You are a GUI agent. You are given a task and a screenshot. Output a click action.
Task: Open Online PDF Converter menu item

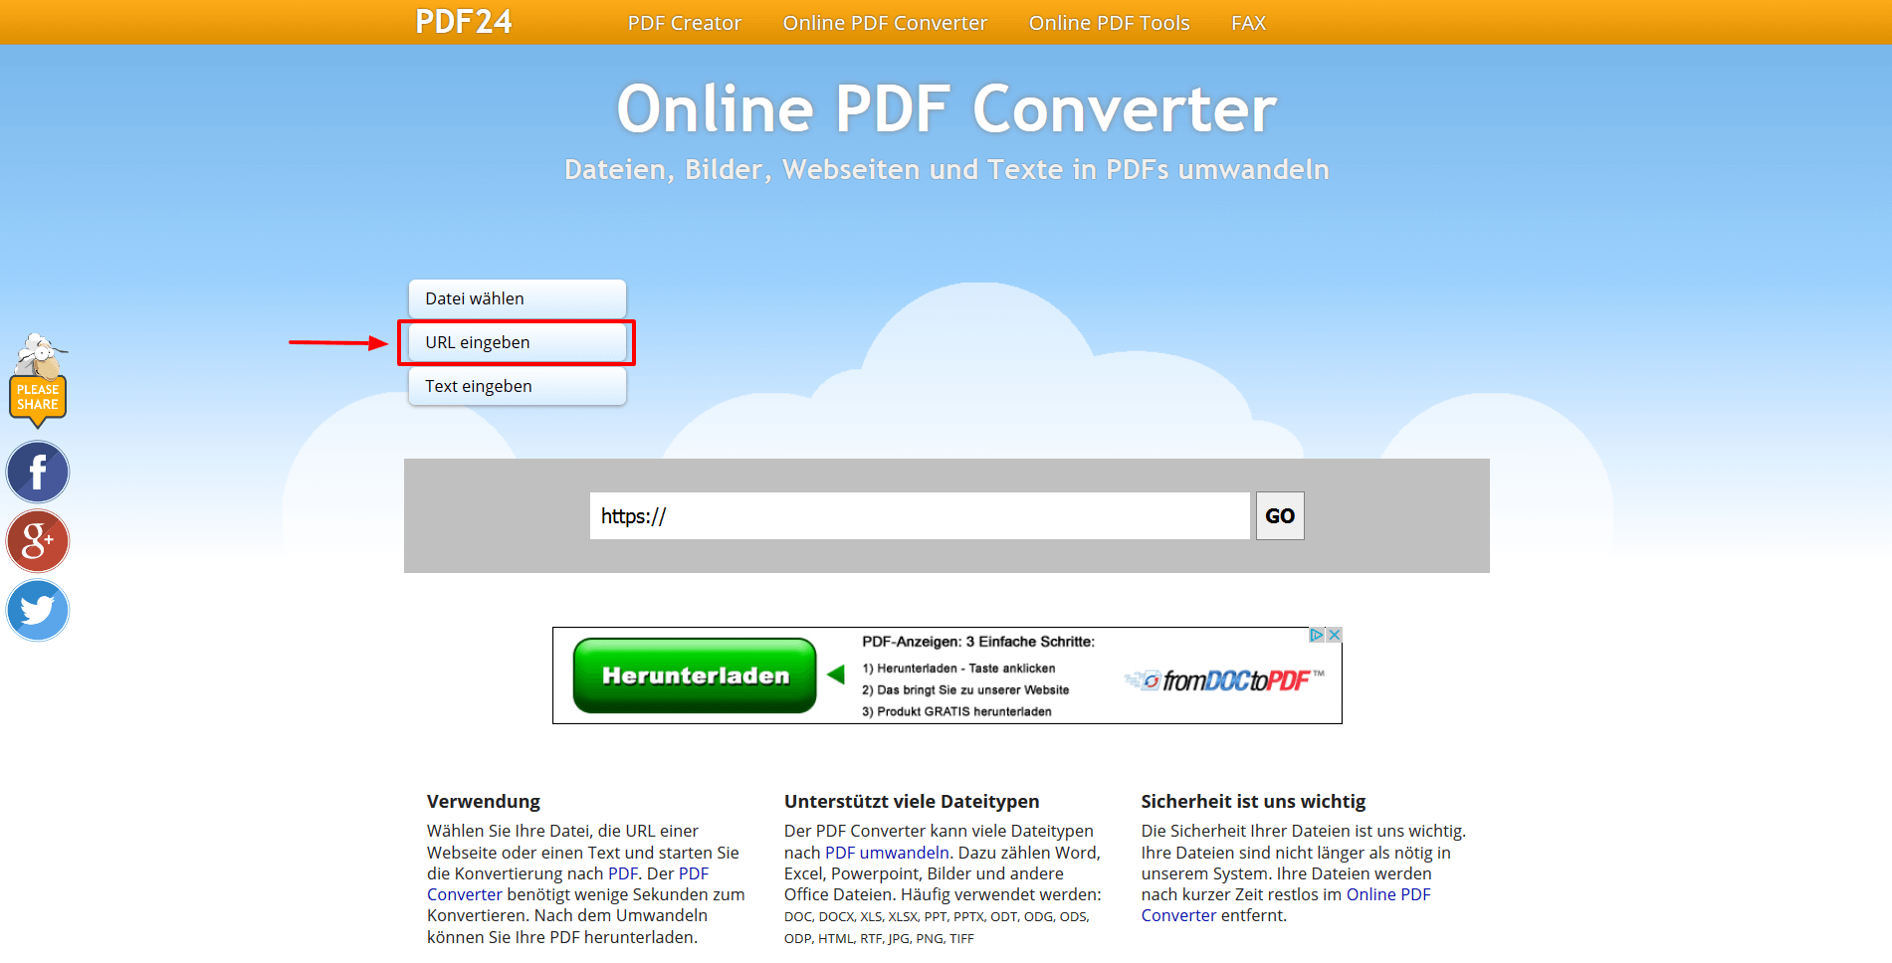point(885,23)
